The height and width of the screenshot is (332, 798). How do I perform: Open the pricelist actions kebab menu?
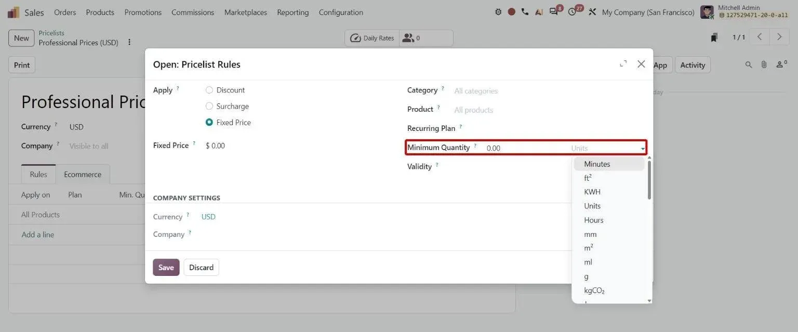[x=129, y=43]
